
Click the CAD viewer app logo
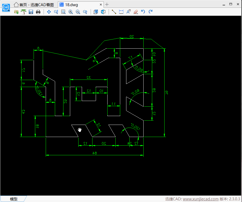pyautogui.click(x=6, y=8)
